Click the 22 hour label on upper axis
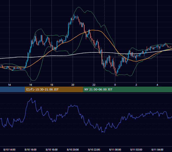The image size is (172, 152). coord(94,85)
